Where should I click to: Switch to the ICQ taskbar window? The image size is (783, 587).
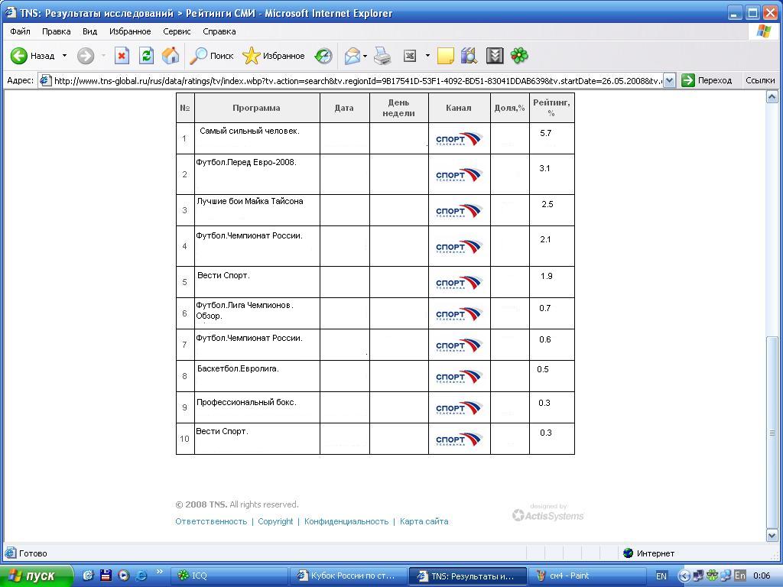229,576
